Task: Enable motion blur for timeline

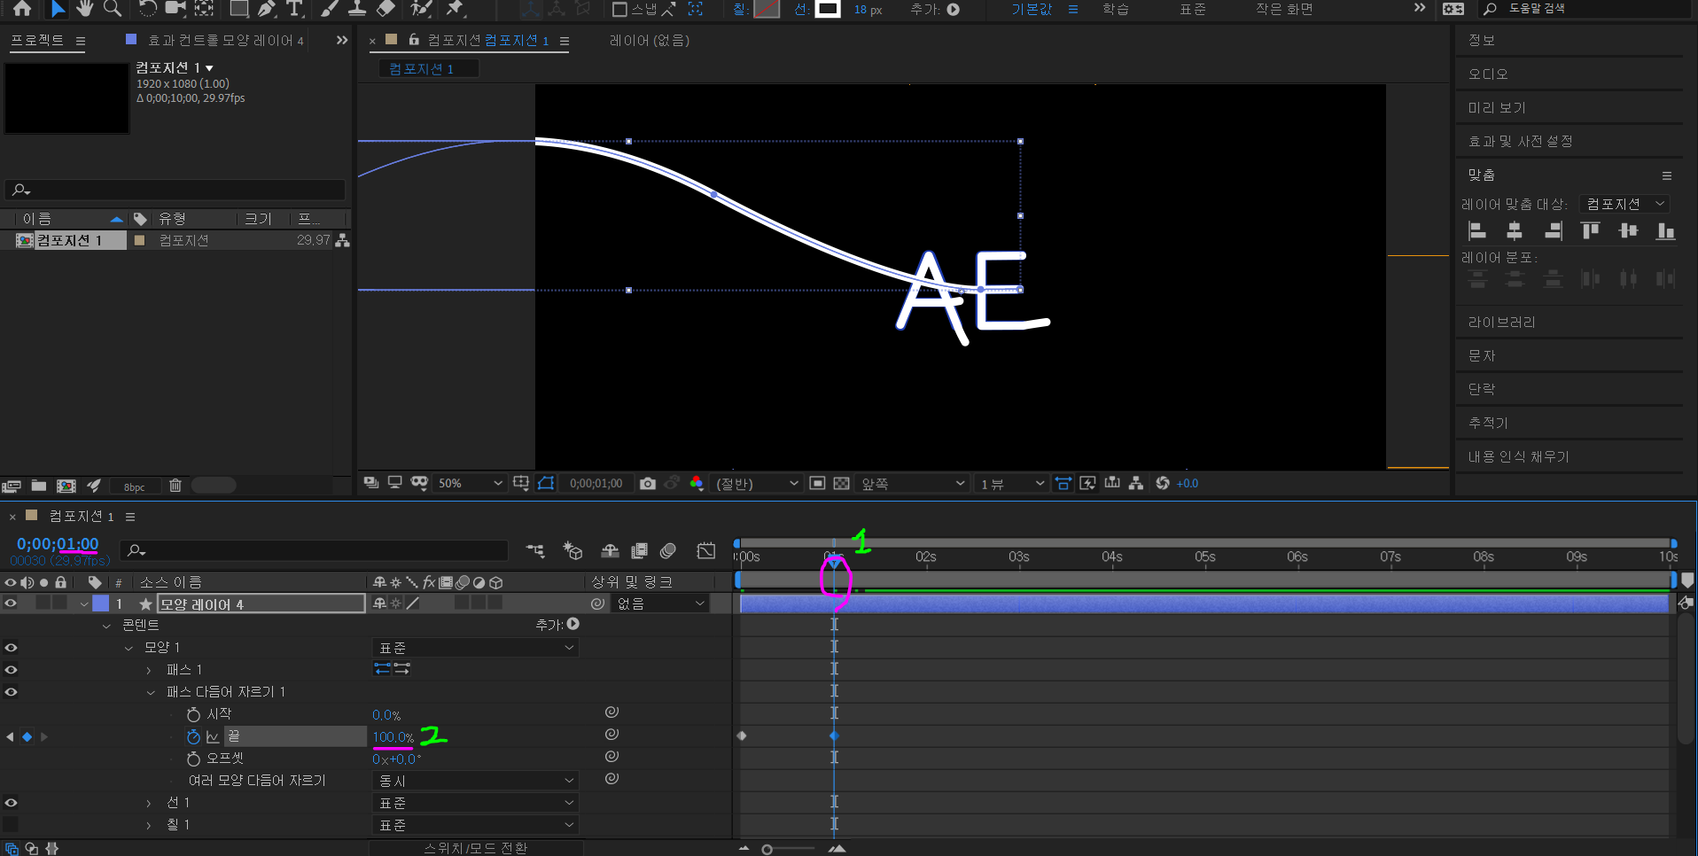Action: pos(668,551)
